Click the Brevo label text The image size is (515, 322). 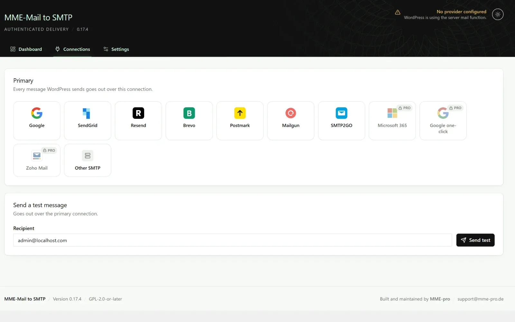coord(189,126)
